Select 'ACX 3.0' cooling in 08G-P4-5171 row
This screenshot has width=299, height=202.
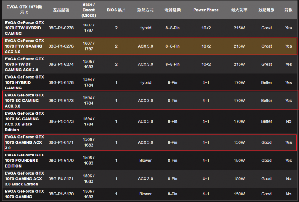145,179
